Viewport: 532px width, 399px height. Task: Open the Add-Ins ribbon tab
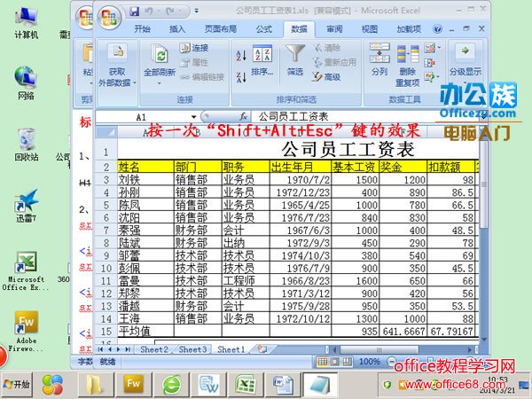409,29
